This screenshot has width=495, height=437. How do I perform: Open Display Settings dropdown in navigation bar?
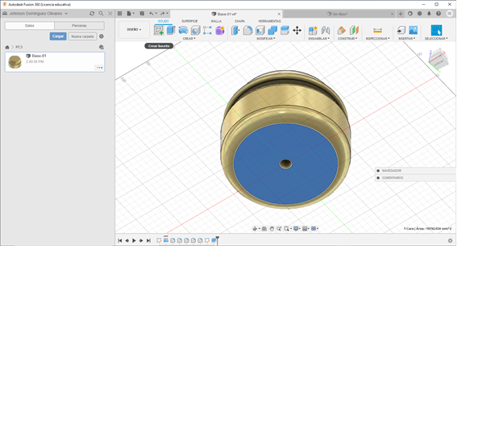point(297,229)
